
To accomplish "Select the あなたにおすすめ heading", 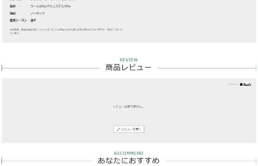I will (x=128, y=161).
